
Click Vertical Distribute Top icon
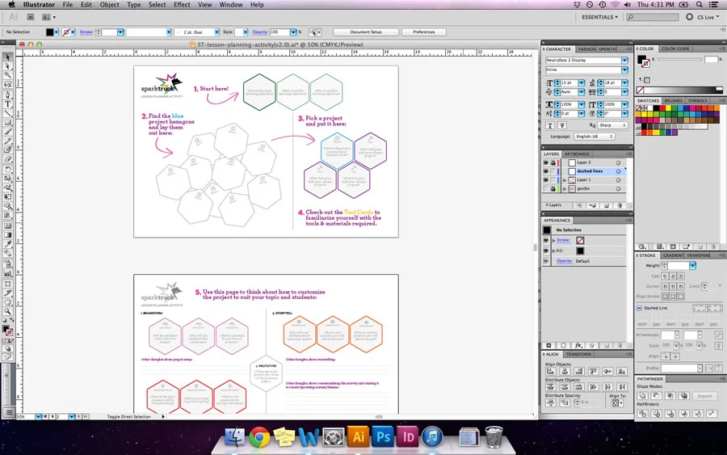click(x=550, y=386)
